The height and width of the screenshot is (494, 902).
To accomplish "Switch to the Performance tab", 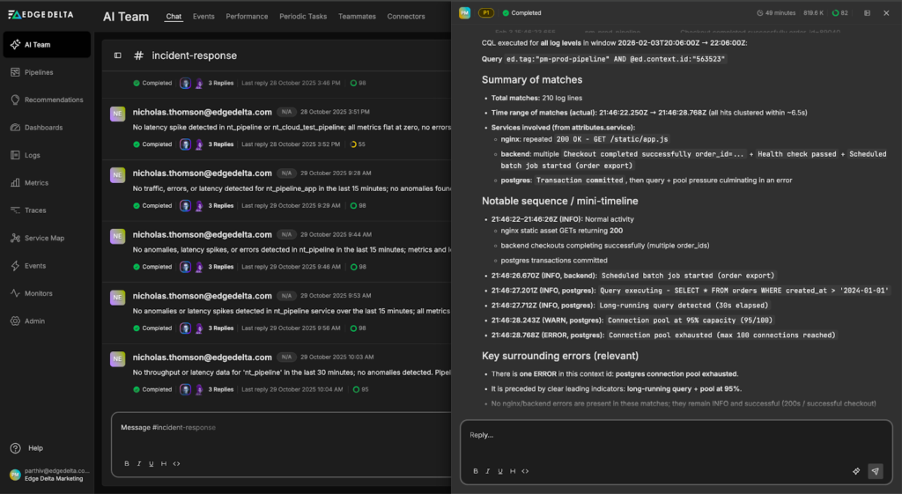I will tap(247, 17).
